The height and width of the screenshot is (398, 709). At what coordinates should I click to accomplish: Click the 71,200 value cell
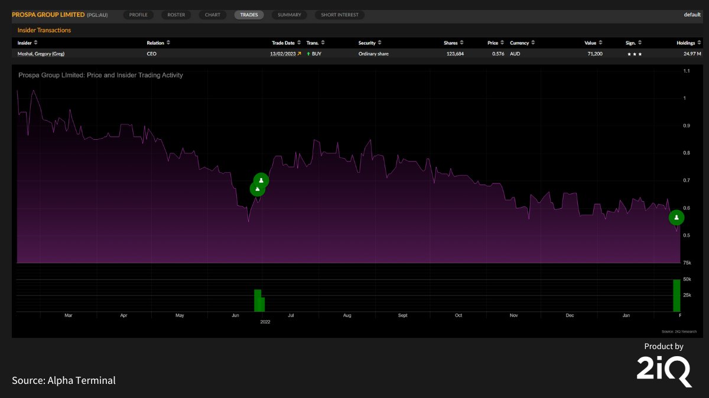[594, 54]
